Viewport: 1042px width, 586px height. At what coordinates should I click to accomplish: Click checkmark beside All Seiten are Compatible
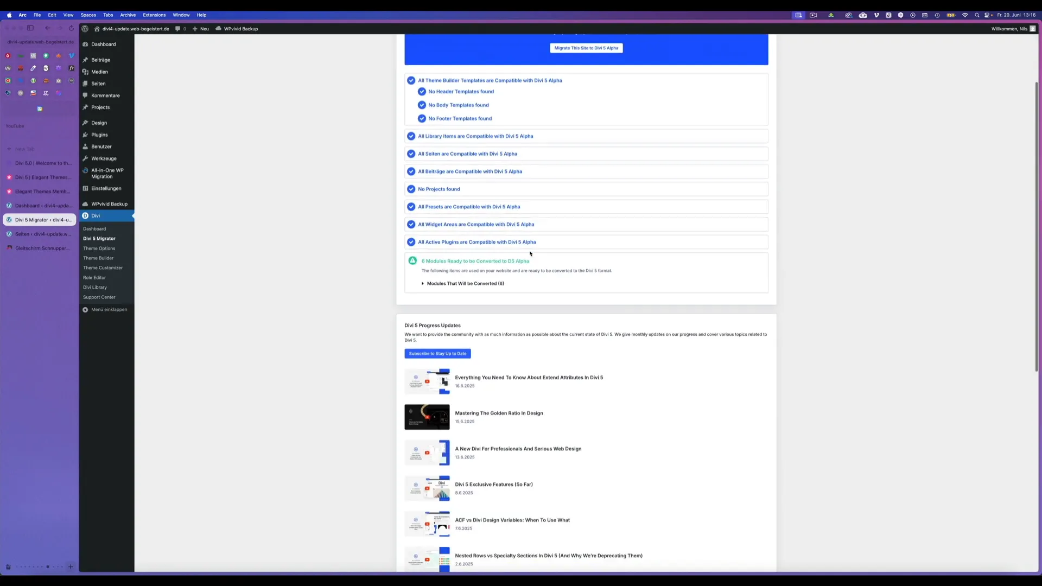click(411, 154)
